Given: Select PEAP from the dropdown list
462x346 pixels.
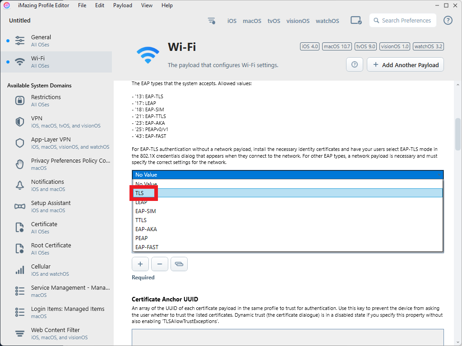Looking at the screenshot, I should (287, 238).
